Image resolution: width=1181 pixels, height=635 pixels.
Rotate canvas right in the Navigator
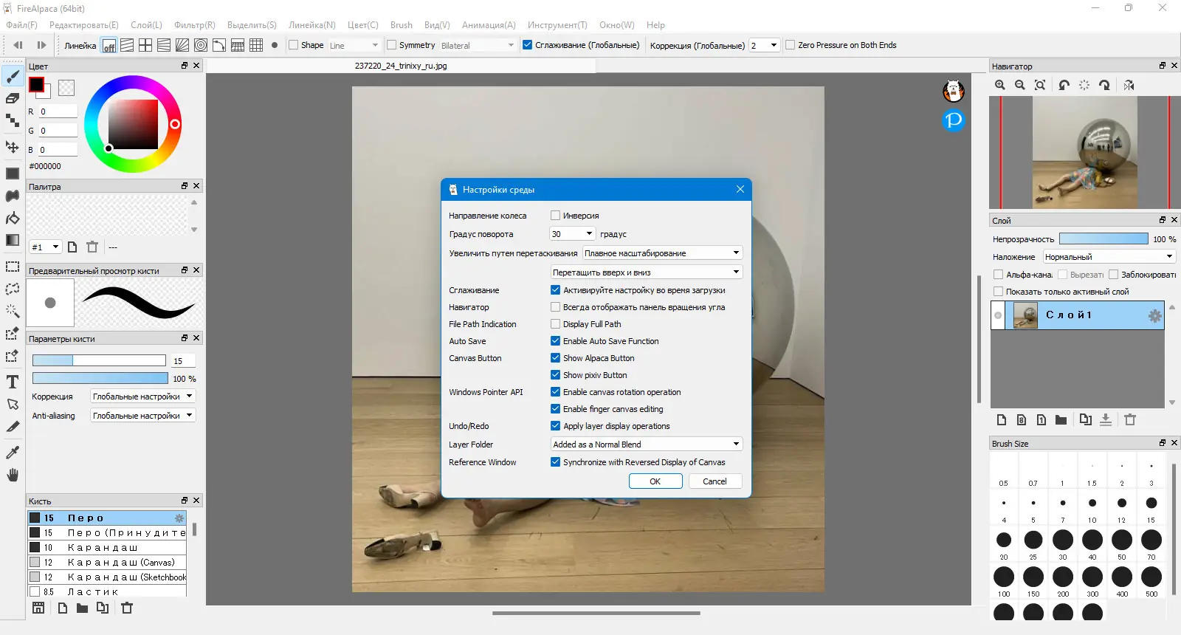click(1104, 85)
